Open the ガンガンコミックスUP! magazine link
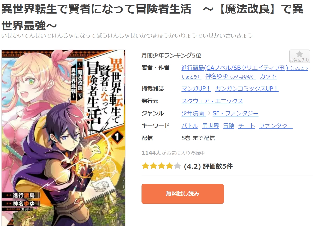 pyautogui.click(x=247, y=88)
